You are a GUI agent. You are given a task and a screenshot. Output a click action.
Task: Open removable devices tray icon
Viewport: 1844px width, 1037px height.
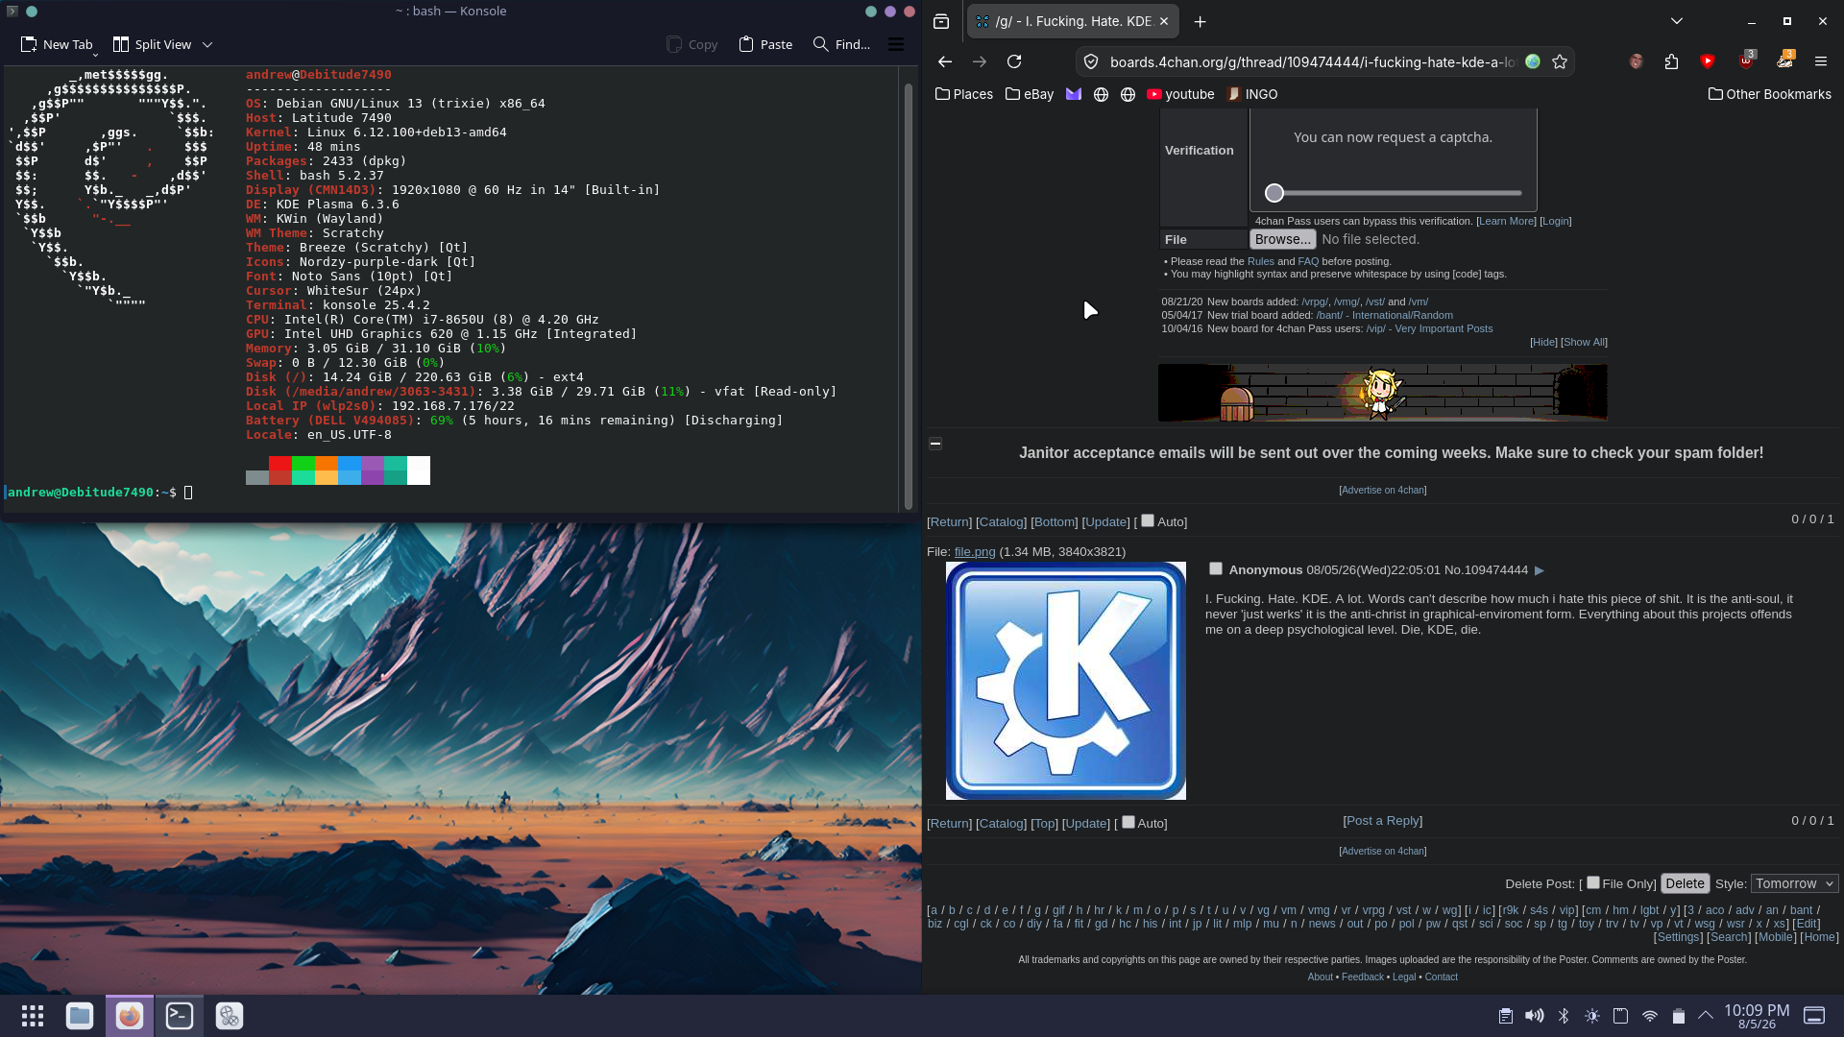click(x=1621, y=1016)
